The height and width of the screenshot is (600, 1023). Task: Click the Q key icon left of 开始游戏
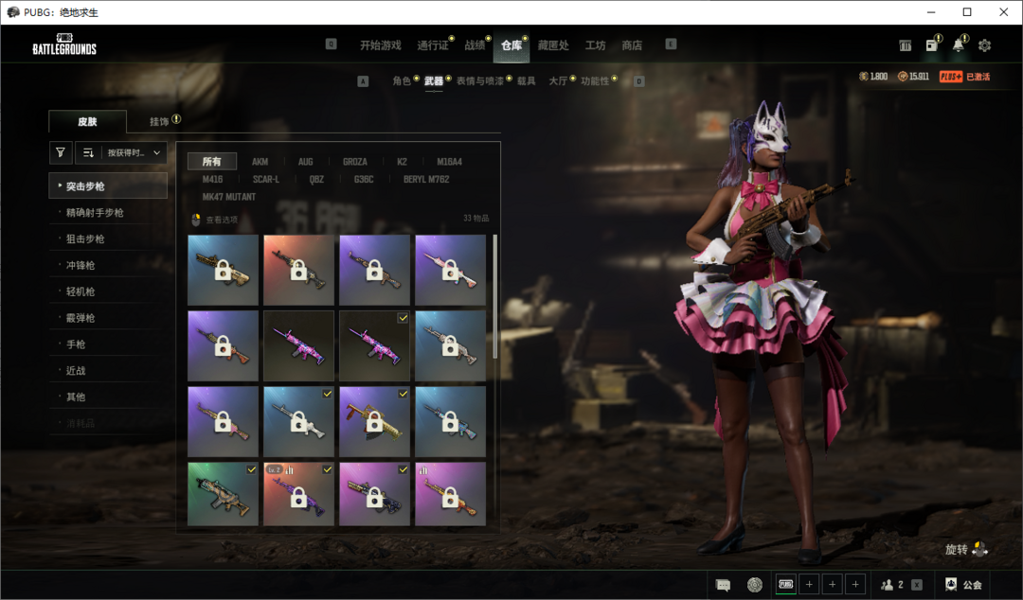click(331, 44)
